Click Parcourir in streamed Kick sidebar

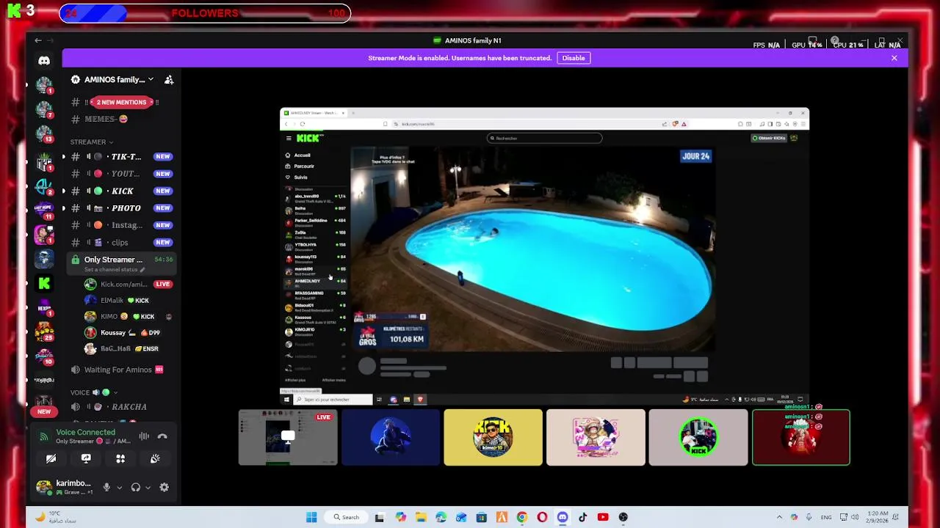pyautogui.click(x=300, y=166)
